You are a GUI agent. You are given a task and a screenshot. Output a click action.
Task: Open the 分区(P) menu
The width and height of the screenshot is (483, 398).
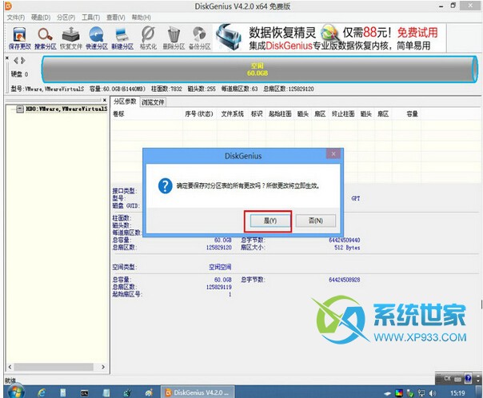pos(66,18)
